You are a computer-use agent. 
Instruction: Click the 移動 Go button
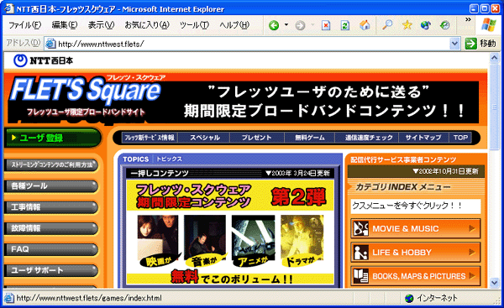coord(480,44)
